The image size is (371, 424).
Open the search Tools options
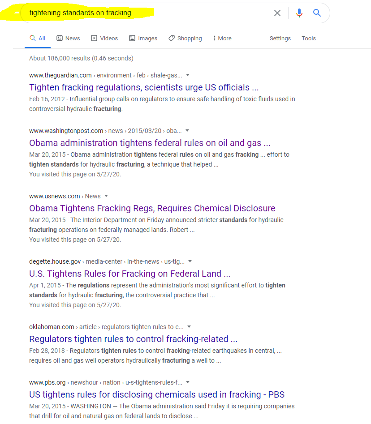[x=309, y=39]
